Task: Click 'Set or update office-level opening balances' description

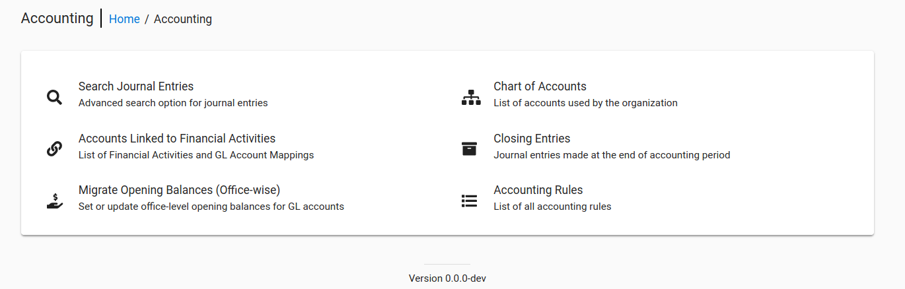Action: 211,207
